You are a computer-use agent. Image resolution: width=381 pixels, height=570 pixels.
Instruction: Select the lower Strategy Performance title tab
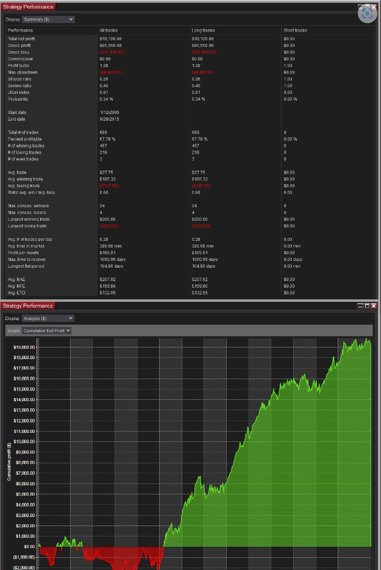coord(28,305)
